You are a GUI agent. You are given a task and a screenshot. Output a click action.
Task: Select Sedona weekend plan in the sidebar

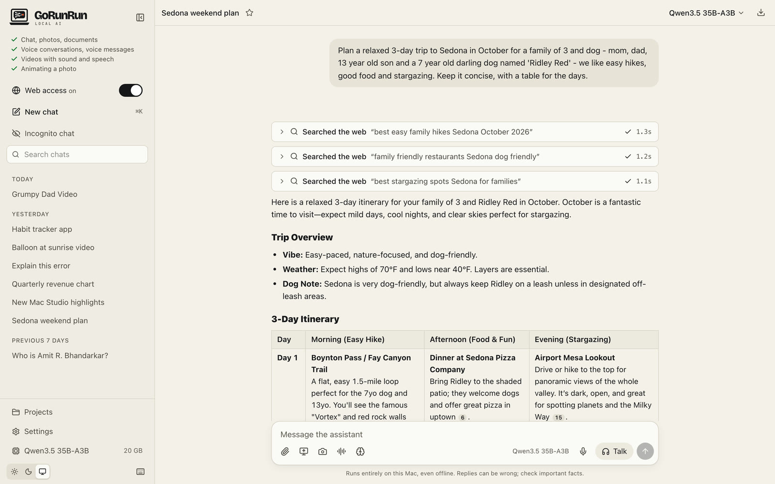click(x=77, y=321)
